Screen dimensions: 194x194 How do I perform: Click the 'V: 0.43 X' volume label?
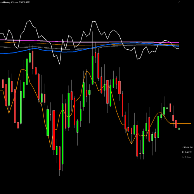(187, 152)
